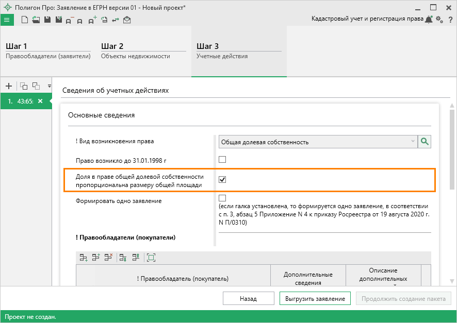
Task: Open settings gear dropdown in top right
Action: pyautogui.click(x=439, y=19)
